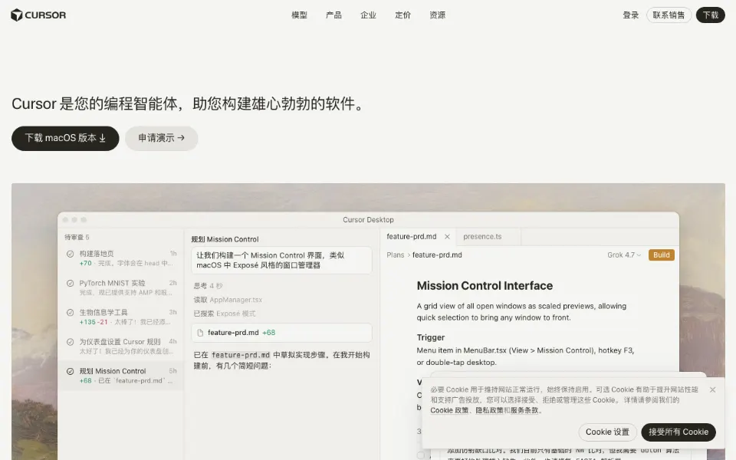Image resolution: width=736 pixels, height=460 pixels.
Task: Click the check icon beside 生物信息学工具
Action: click(70, 313)
